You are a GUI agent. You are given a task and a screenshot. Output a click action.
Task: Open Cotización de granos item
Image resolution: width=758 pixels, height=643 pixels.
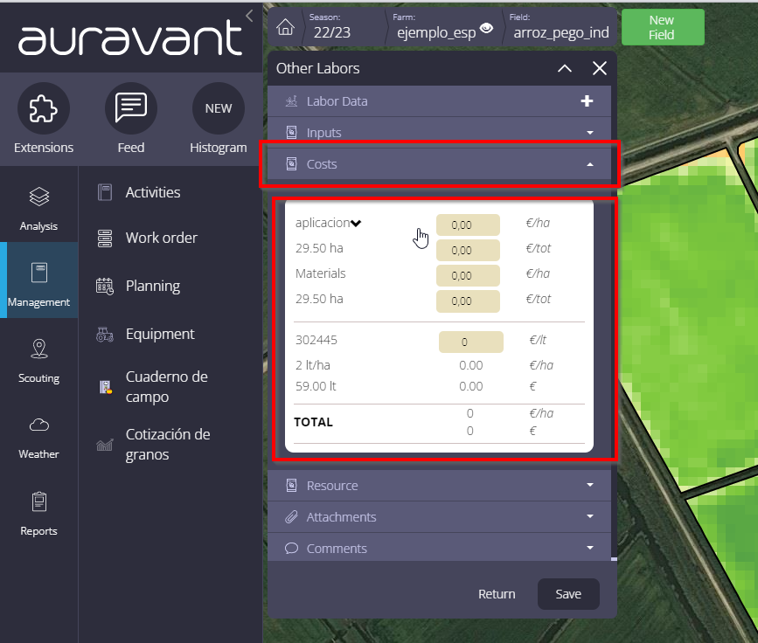(168, 445)
